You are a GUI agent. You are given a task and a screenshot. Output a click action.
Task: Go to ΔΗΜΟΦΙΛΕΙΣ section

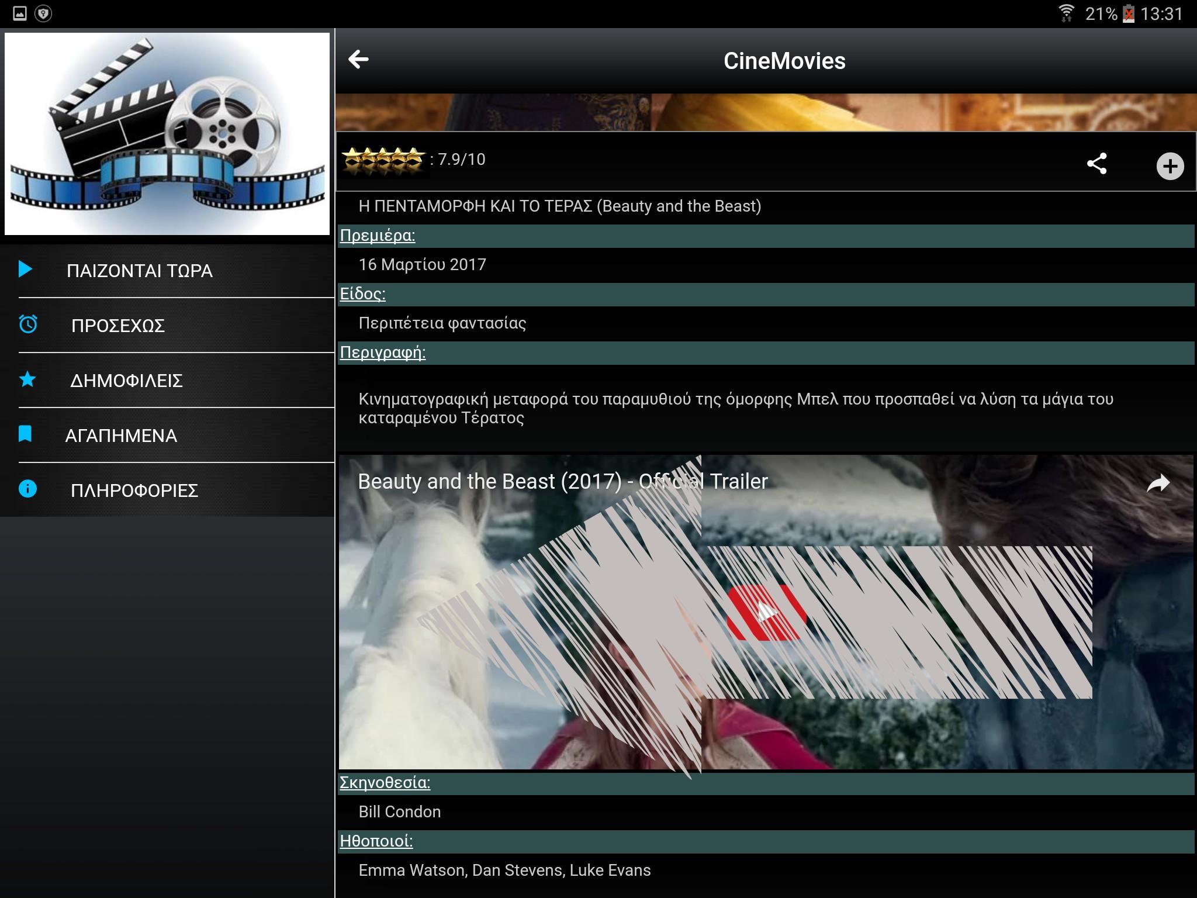tap(126, 381)
